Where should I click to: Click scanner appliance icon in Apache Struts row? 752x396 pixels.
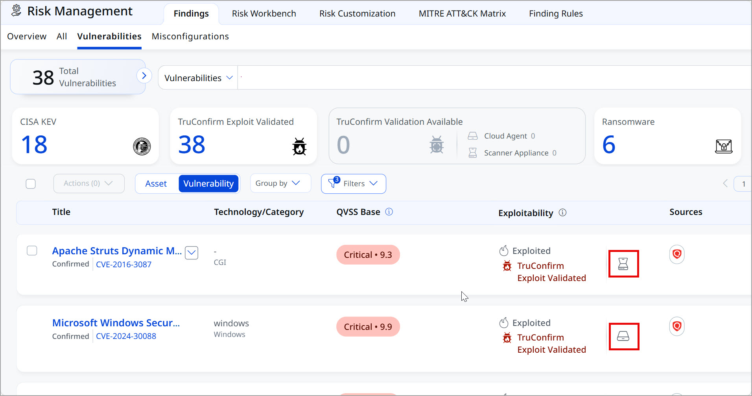(x=623, y=264)
